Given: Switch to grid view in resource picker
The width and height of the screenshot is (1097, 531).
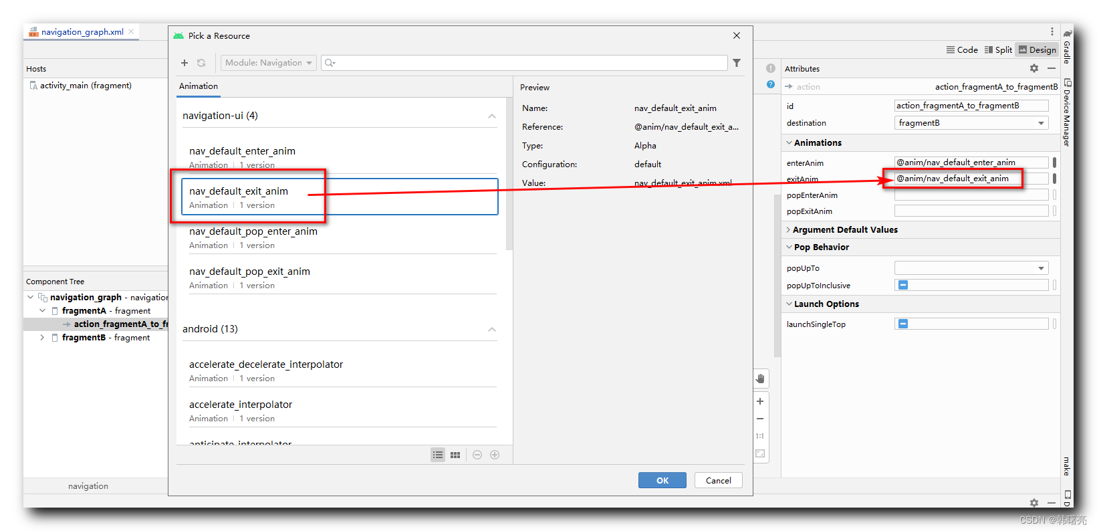Looking at the screenshot, I should coord(455,455).
